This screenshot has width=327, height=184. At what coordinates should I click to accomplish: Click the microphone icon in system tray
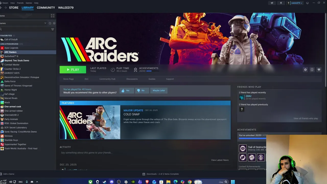coord(27,182)
